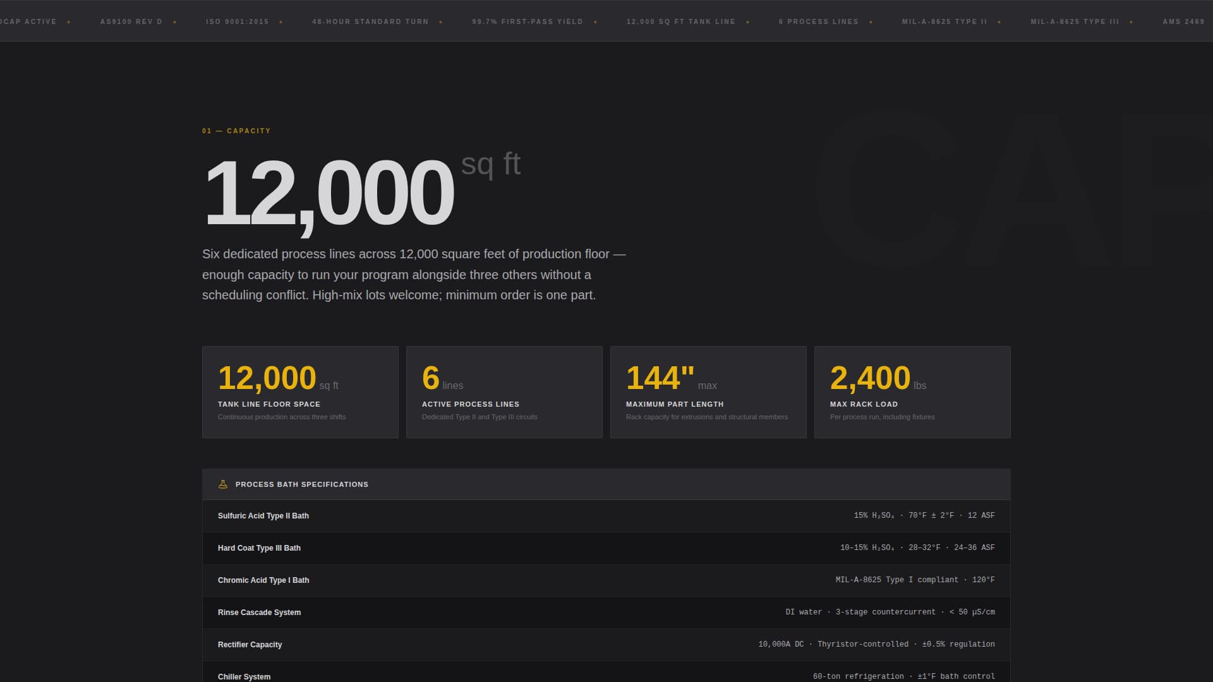Viewport: 1213px width, 682px height.
Task: Expand the Sulfuric Acid Type II Bath row
Action: pyautogui.click(x=606, y=515)
